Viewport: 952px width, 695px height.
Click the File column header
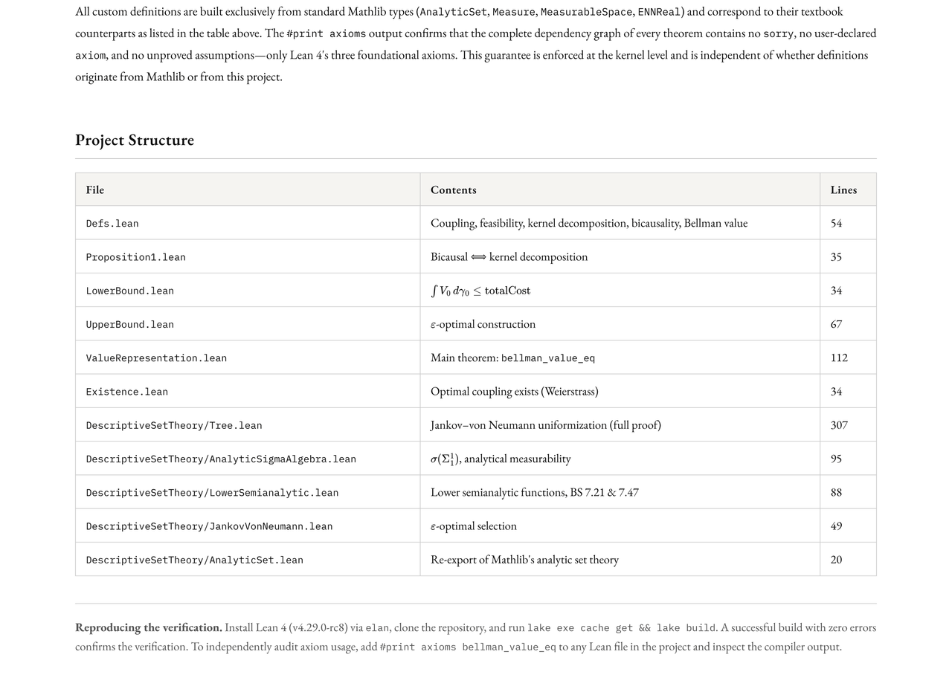[x=95, y=190]
